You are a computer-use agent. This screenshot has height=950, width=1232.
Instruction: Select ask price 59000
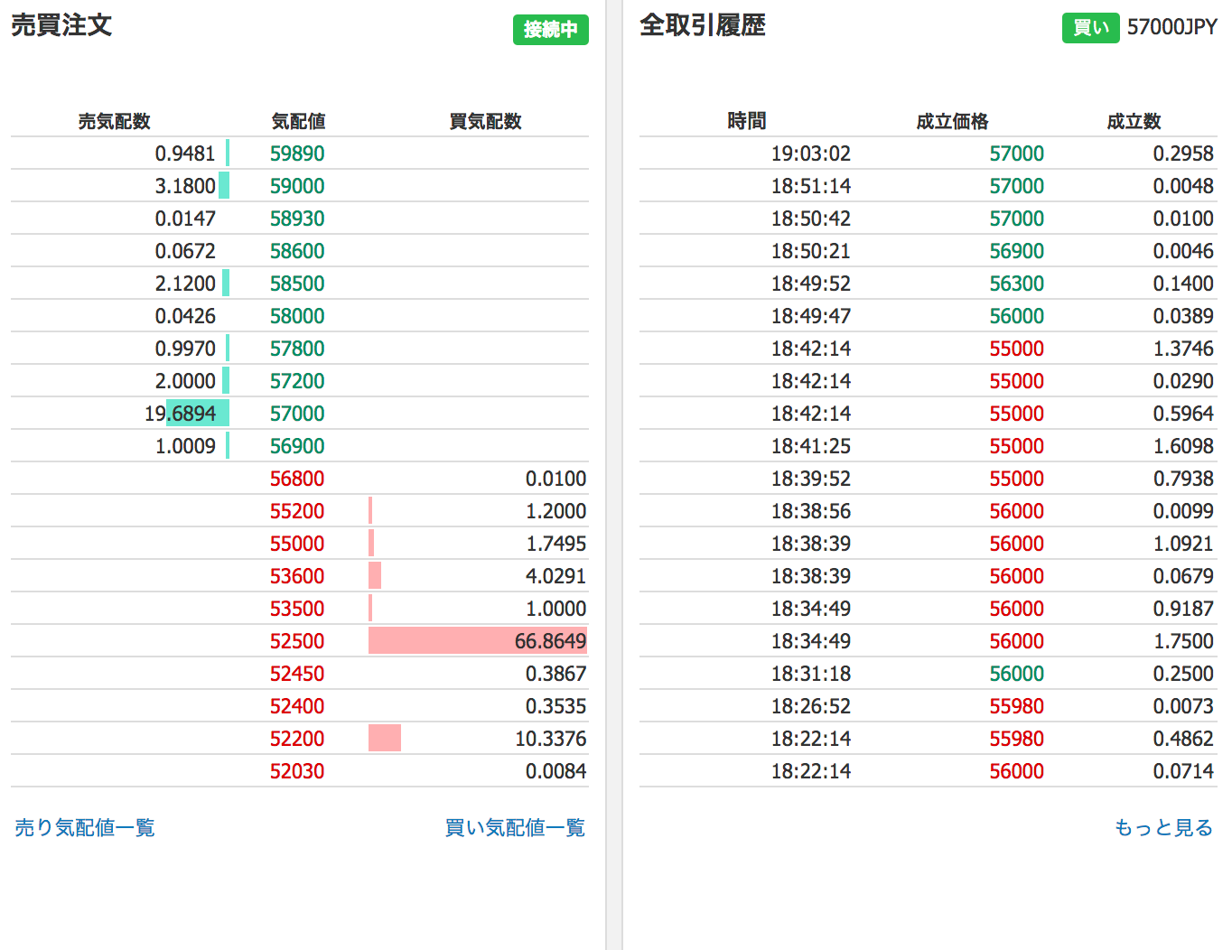coord(297,186)
